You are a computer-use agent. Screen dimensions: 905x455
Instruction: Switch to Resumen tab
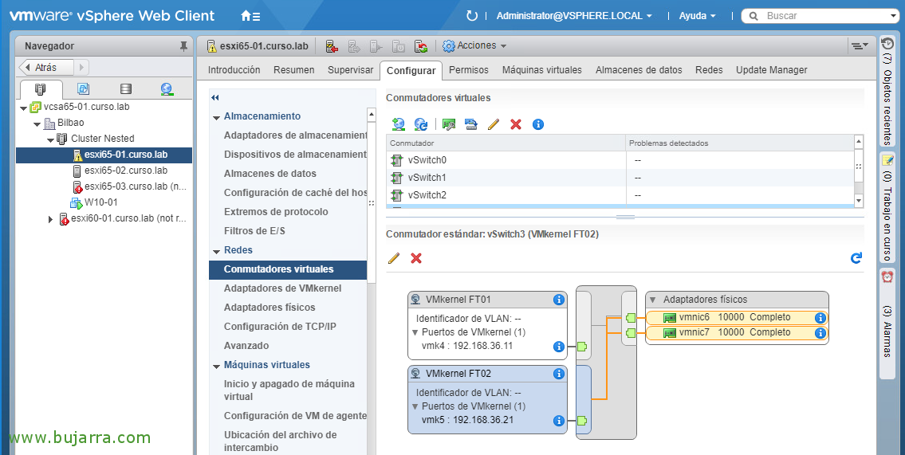pyautogui.click(x=293, y=70)
